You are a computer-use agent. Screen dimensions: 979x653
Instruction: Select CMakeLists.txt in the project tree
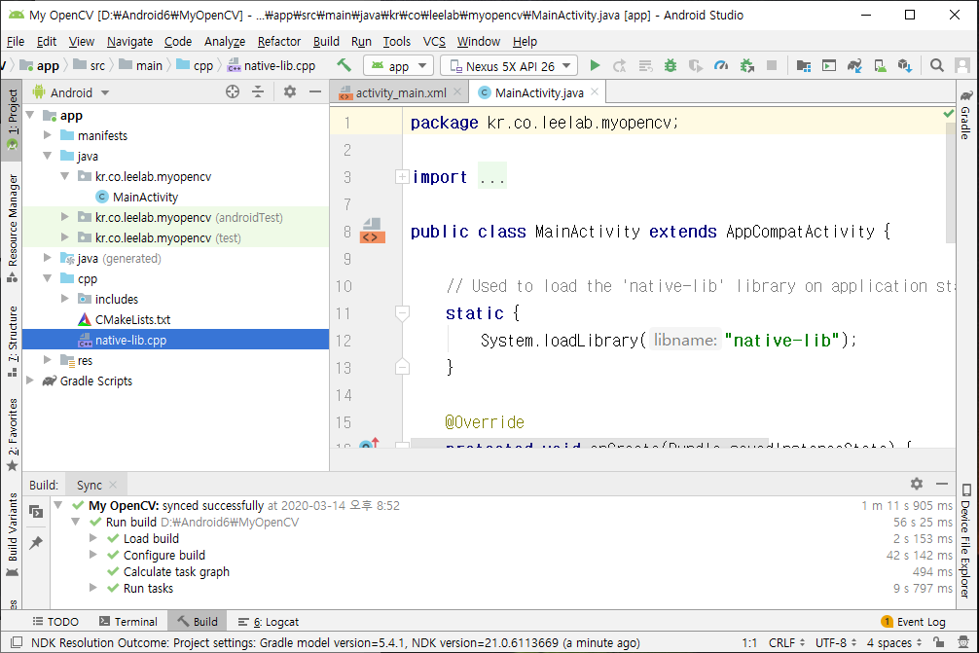coord(132,320)
